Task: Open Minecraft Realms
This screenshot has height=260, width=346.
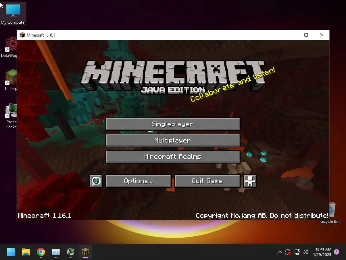Action: pyautogui.click(x=173, y=157)
